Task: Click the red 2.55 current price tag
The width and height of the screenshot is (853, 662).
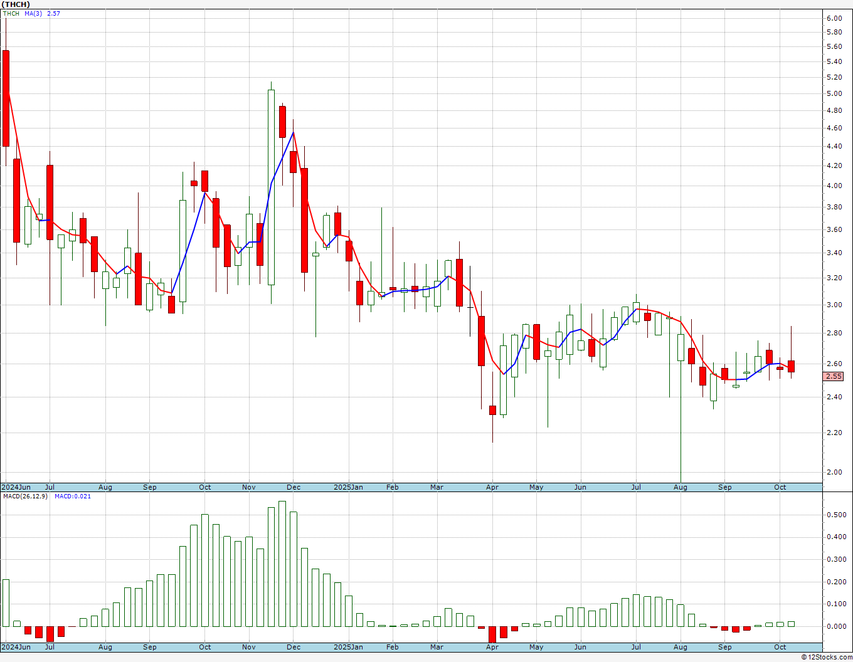Action: point(834,376)
